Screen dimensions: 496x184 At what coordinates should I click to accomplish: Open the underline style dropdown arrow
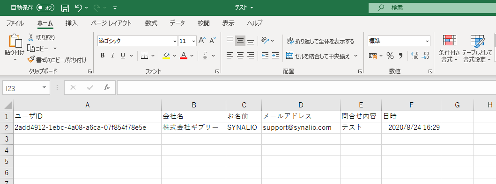coord(131,56)
